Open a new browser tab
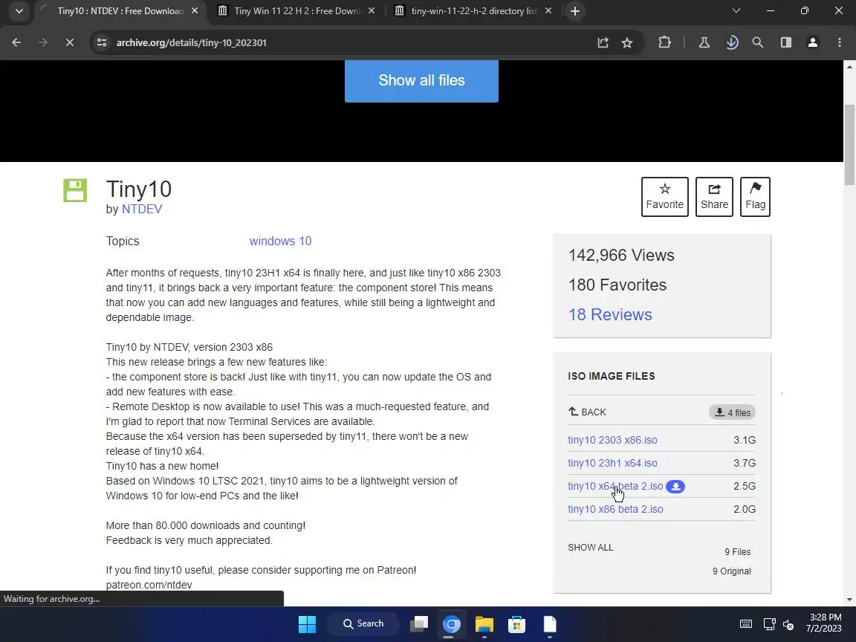The image size is (856, 642). [x=575, y=11]
